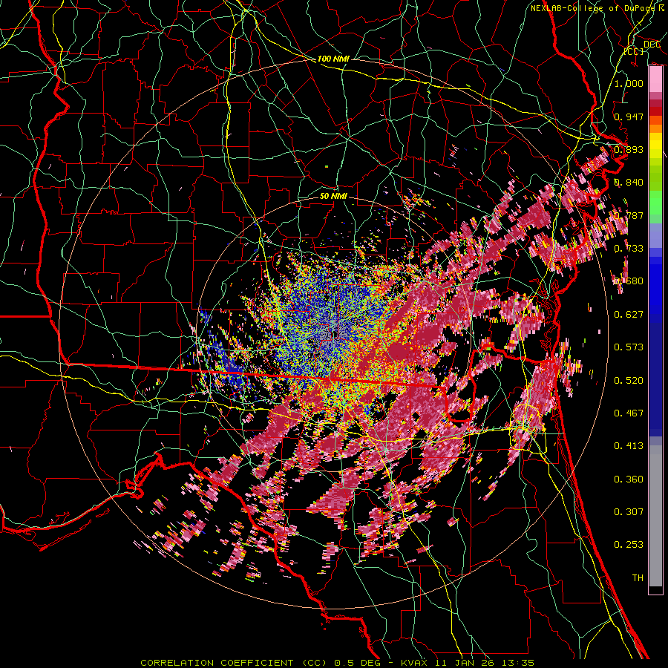The image size is (668, 668).
Task: Click the 0.520 legend value
Action: 629,380
